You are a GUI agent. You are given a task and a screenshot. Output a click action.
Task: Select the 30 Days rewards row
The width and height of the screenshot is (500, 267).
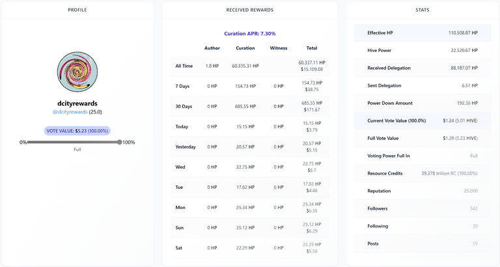tap(250, 106)
